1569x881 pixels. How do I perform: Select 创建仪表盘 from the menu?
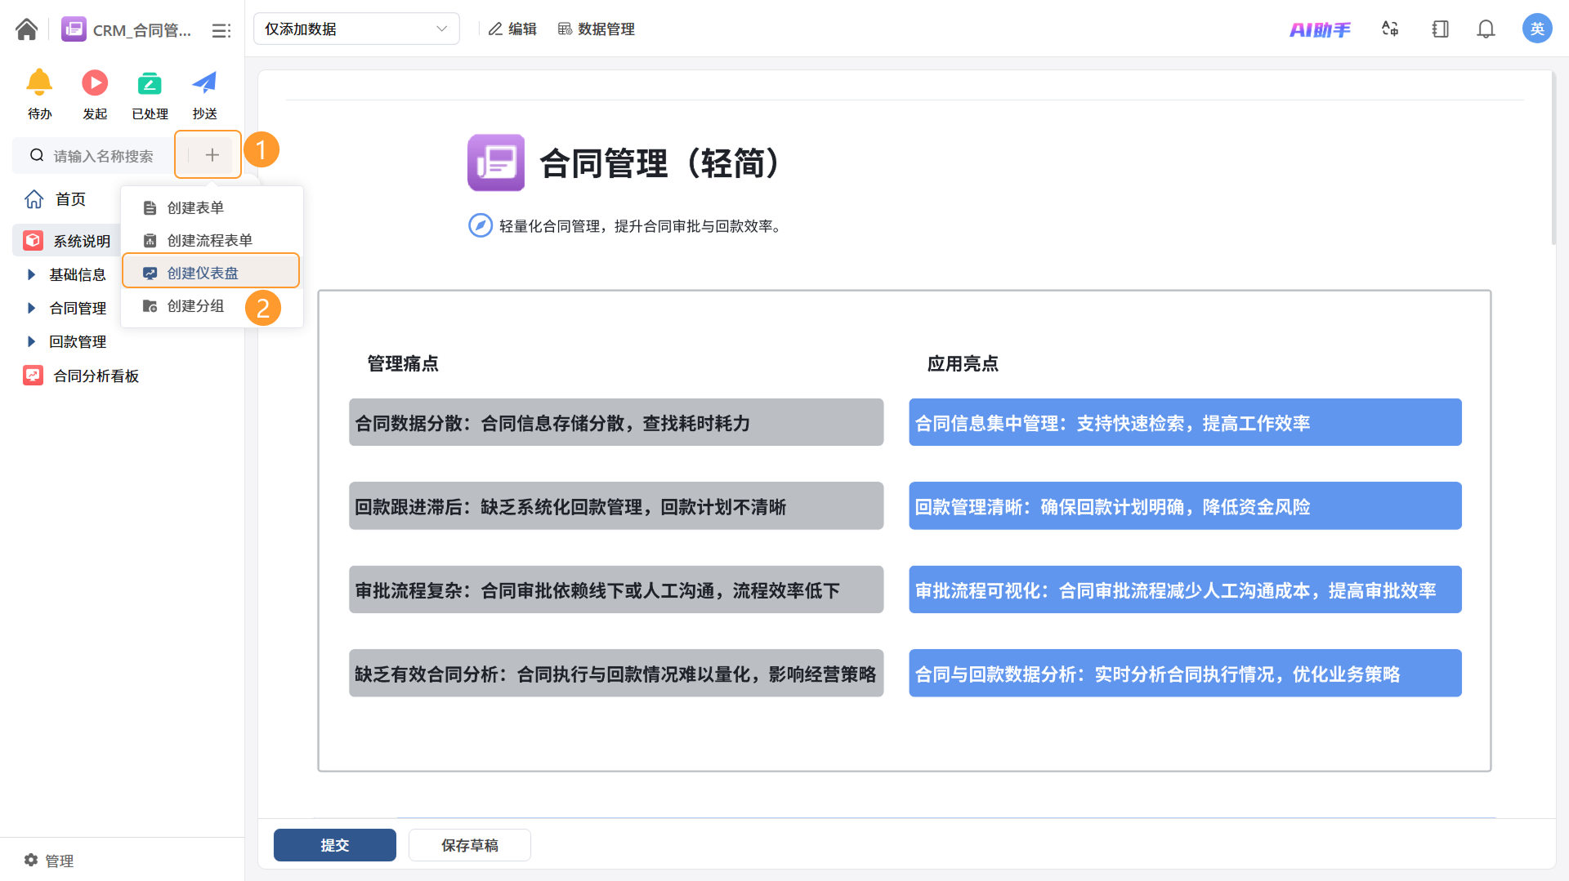click(x=212, y=272)
